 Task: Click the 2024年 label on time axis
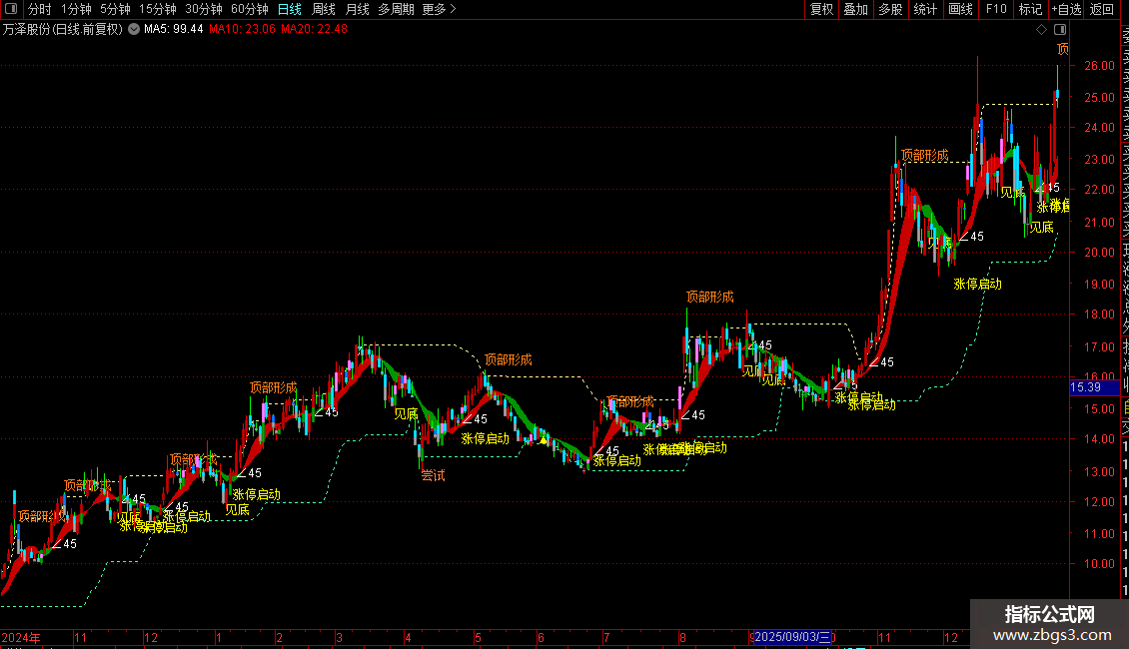coord(21,637)
